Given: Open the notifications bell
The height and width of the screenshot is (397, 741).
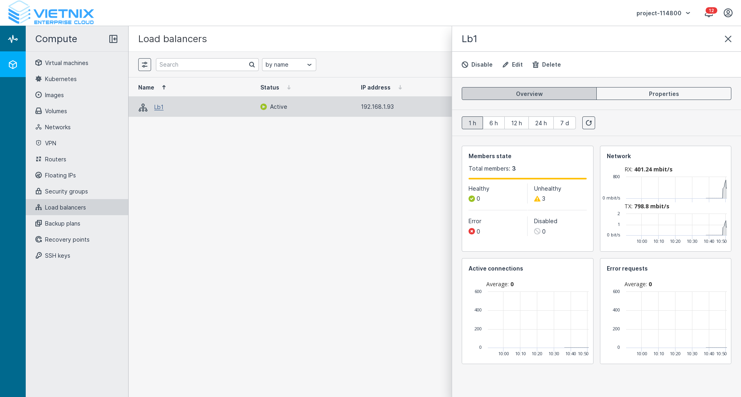Looking at the screenshot, I should 709,13.
